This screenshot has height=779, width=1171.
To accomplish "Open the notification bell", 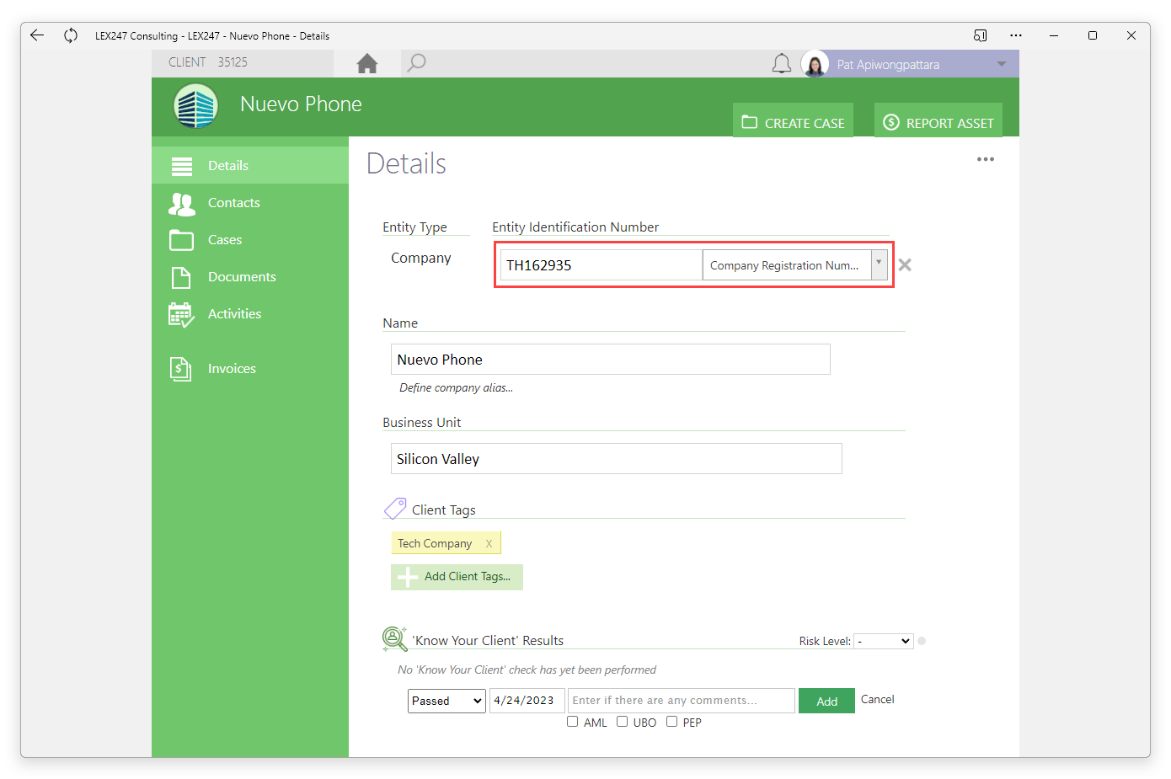I will click(x=781, y=62).
